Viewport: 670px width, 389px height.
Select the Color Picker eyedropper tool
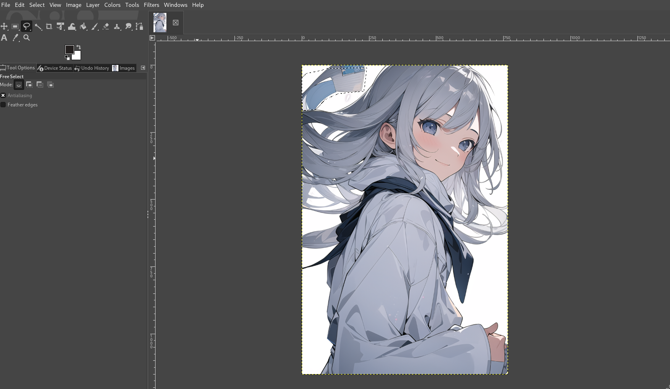click(x=15, y=37)
